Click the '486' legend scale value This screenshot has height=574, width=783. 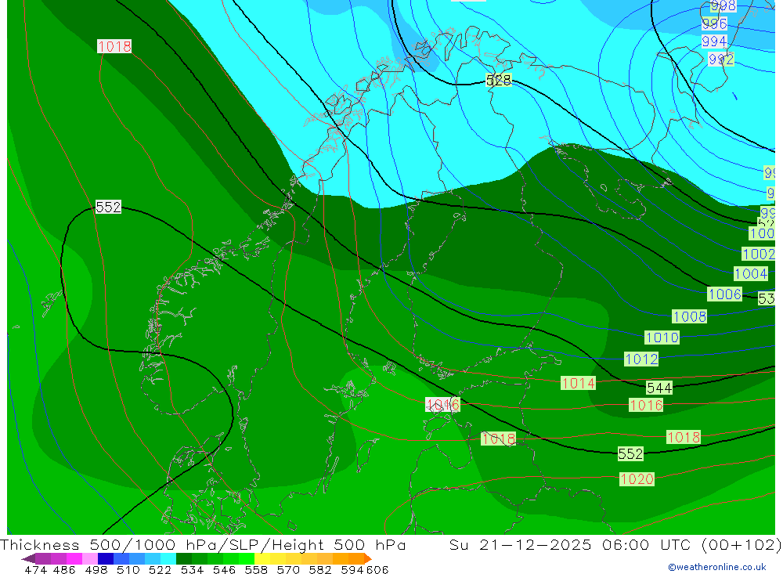64,569
